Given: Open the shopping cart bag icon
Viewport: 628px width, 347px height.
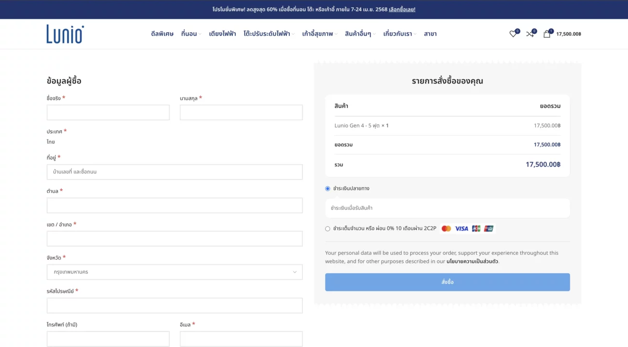Looking at the screenshot, I should point(547,34).
